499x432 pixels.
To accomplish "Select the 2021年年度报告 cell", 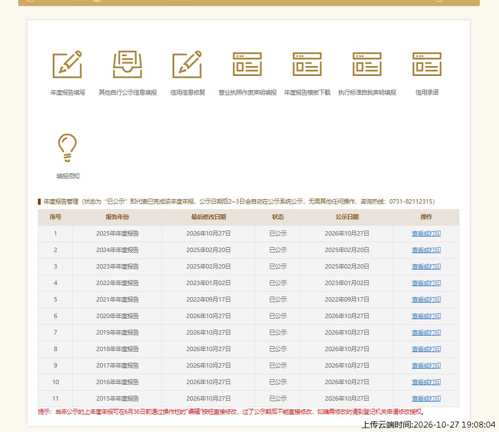I will point(118,300).
